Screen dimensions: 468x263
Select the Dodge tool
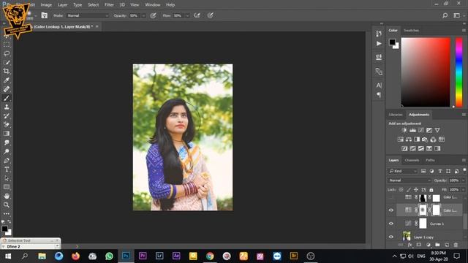pos(7,151)
